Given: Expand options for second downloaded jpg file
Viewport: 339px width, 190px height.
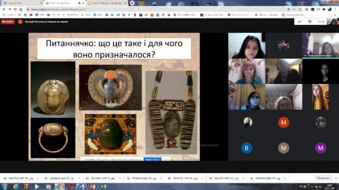Looking at the screenshot, I should coord(79,178).
